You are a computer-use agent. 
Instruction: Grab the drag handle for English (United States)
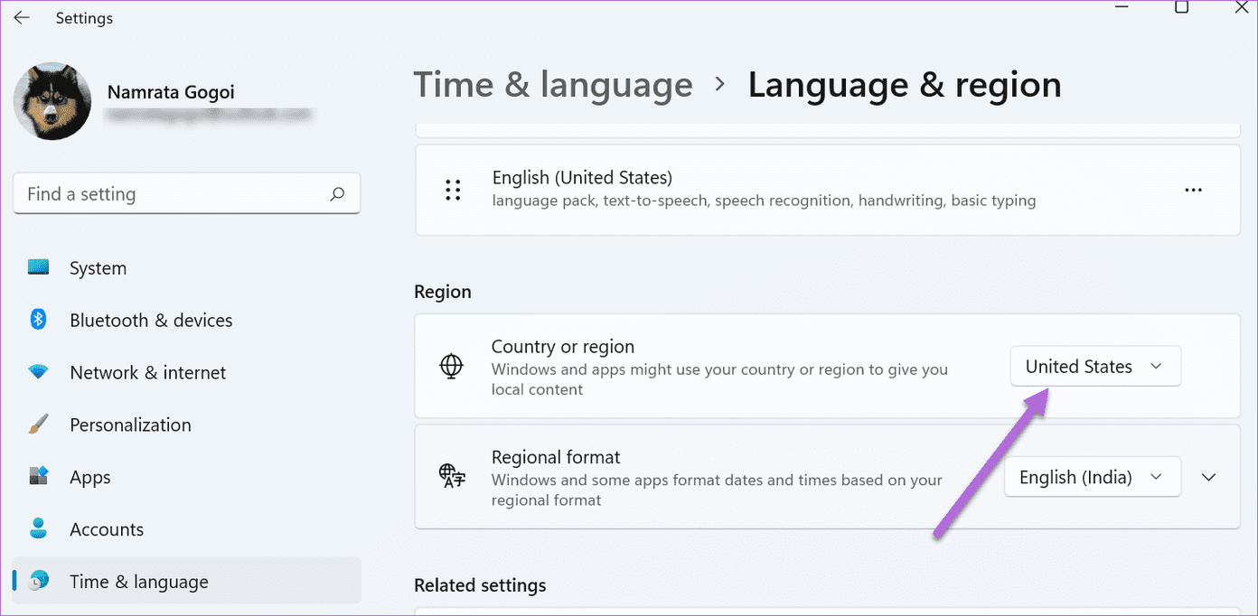(x=454, y=190)
